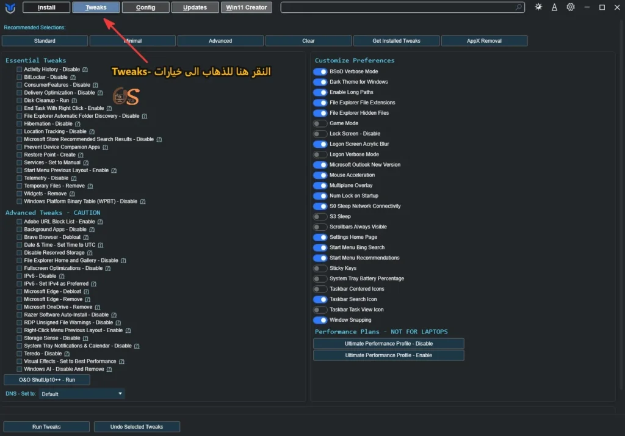
Task: Open help icon for Activity History
Action: click(85, 70)
